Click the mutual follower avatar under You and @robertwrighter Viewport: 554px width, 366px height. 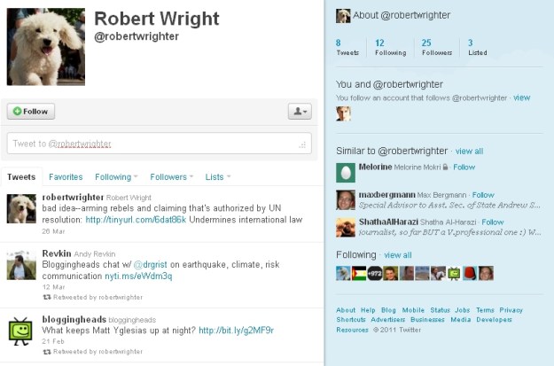[x=343, y=113]
